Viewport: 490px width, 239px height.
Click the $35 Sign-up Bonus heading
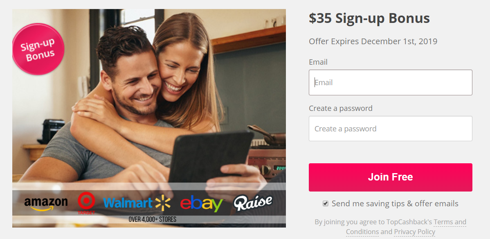coord(369,18)
